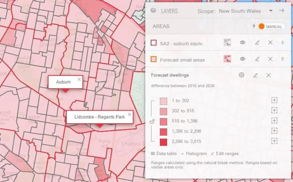Select areas in 1 to 302 range
293x182 pixels.
click(274, 100)
